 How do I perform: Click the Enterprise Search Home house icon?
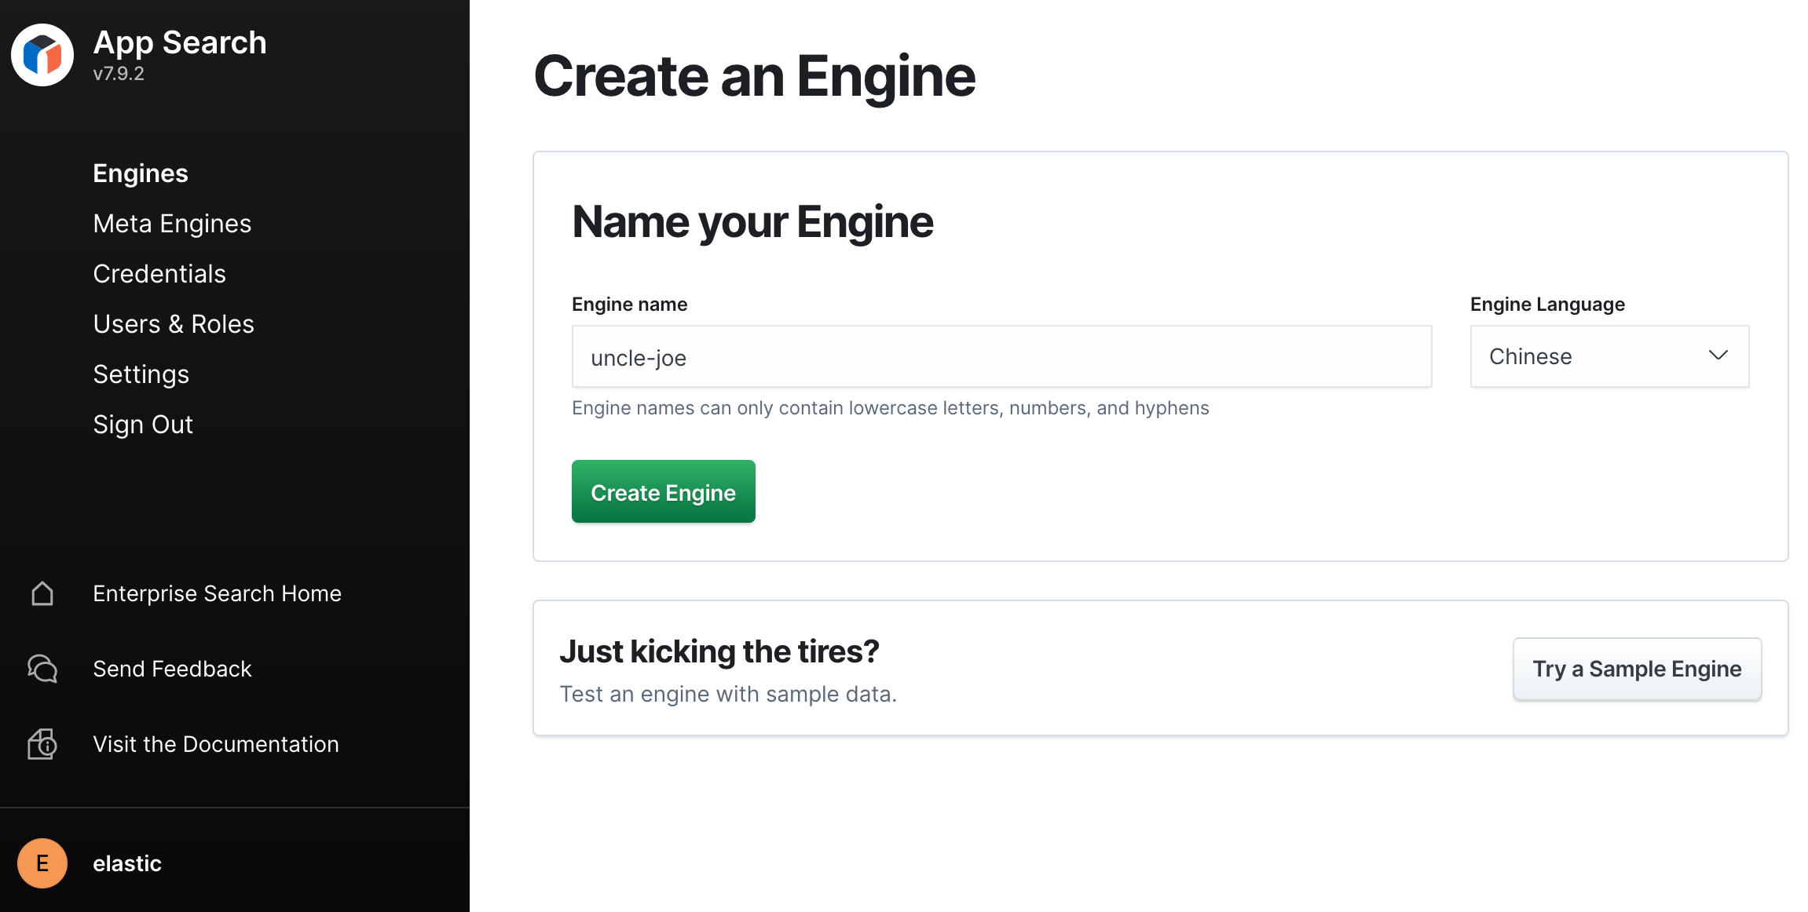point(42,593)
